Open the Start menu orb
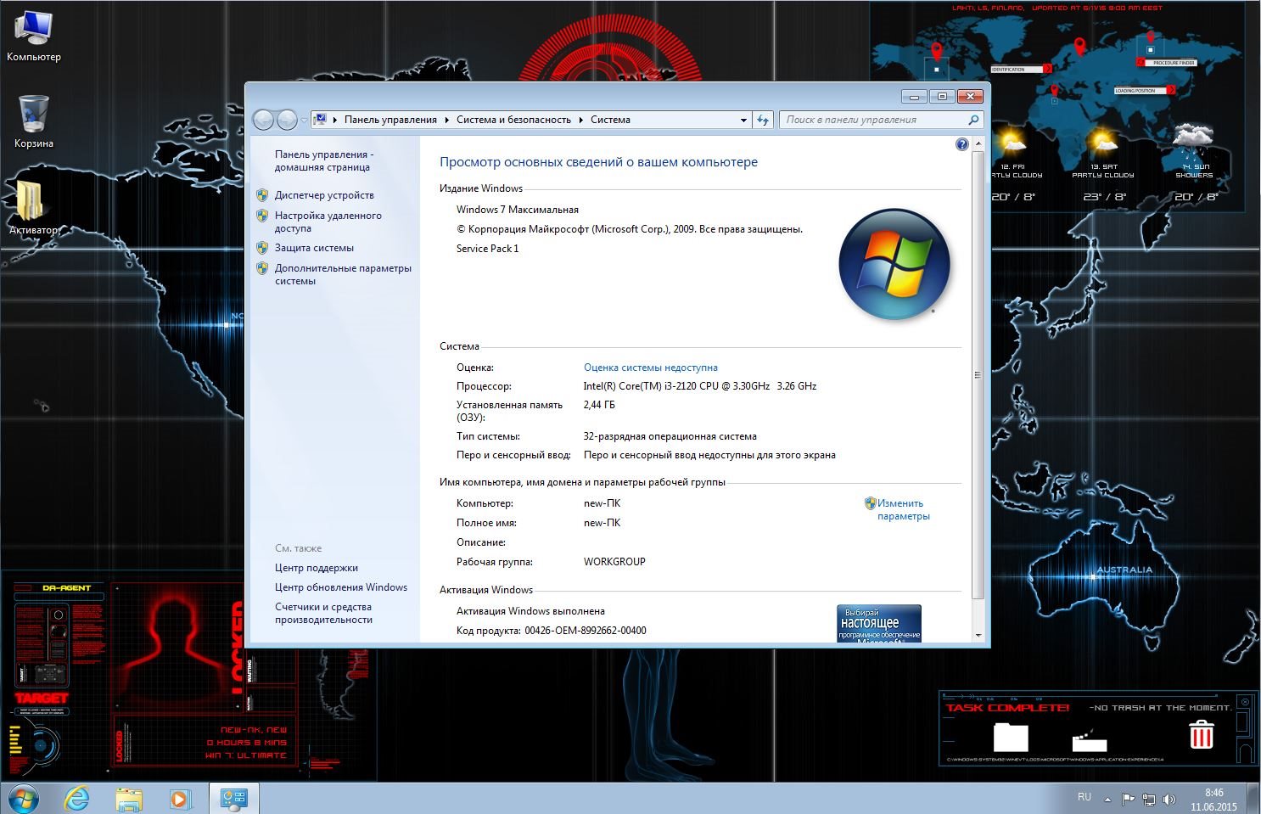The height and width of the screenshot is (814, 1261). tap(22, 799)
